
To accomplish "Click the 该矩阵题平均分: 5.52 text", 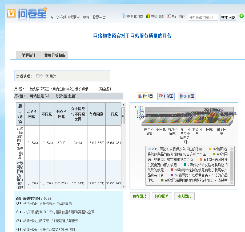I will [x=33, y=198].
